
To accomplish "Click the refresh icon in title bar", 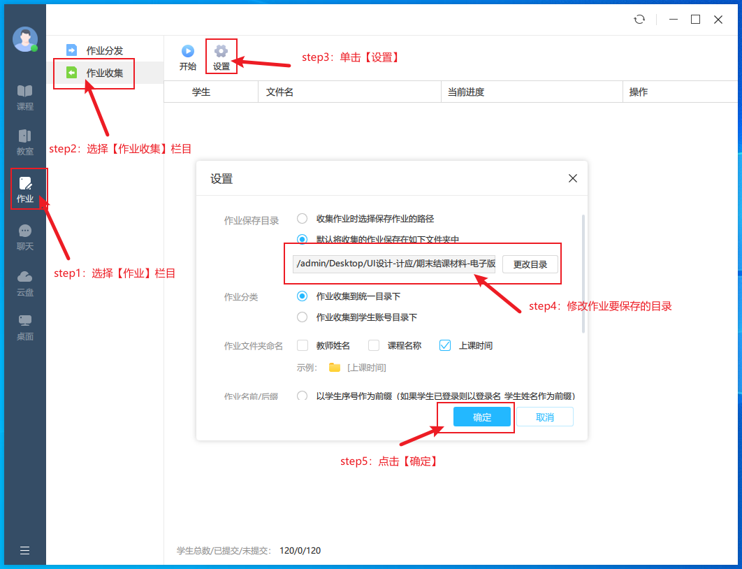I will pos(639,20).
